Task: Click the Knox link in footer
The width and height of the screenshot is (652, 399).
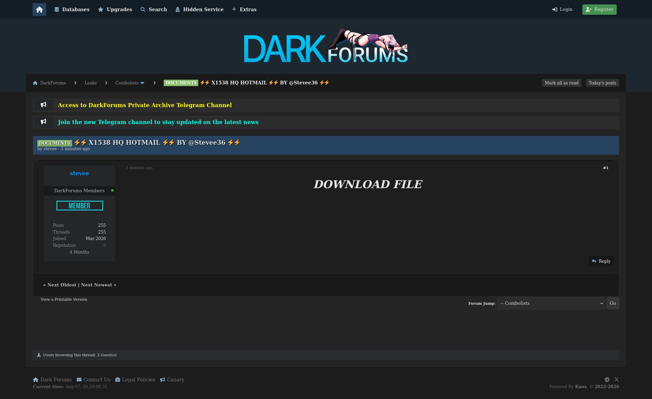Action: (581, 387)
